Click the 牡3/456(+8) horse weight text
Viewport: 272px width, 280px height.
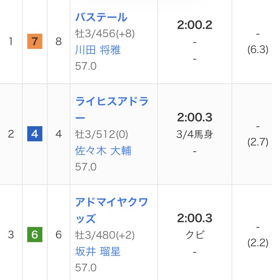(105, 34)
